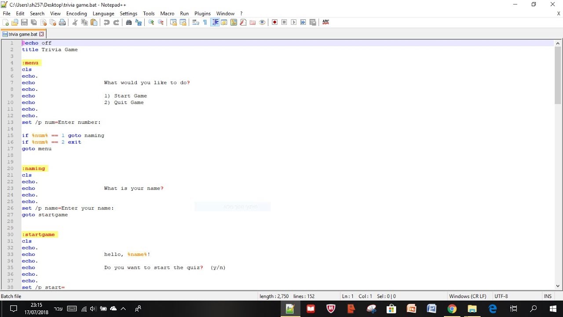
Task: Show hidden tray icons chevron
Action: [x=124, y=309]
